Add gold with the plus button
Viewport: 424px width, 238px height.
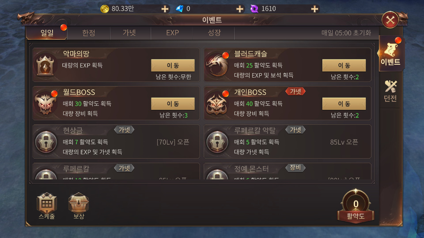(165, 9)
